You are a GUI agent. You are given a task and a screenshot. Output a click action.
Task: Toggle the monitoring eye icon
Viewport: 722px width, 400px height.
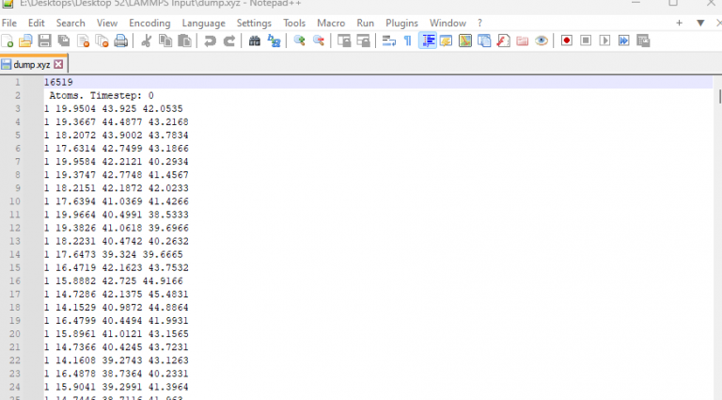point(541,40)
